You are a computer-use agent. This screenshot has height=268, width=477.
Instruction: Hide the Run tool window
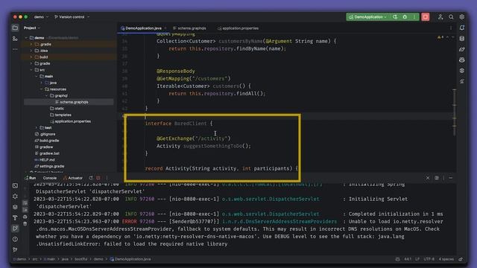450,178
